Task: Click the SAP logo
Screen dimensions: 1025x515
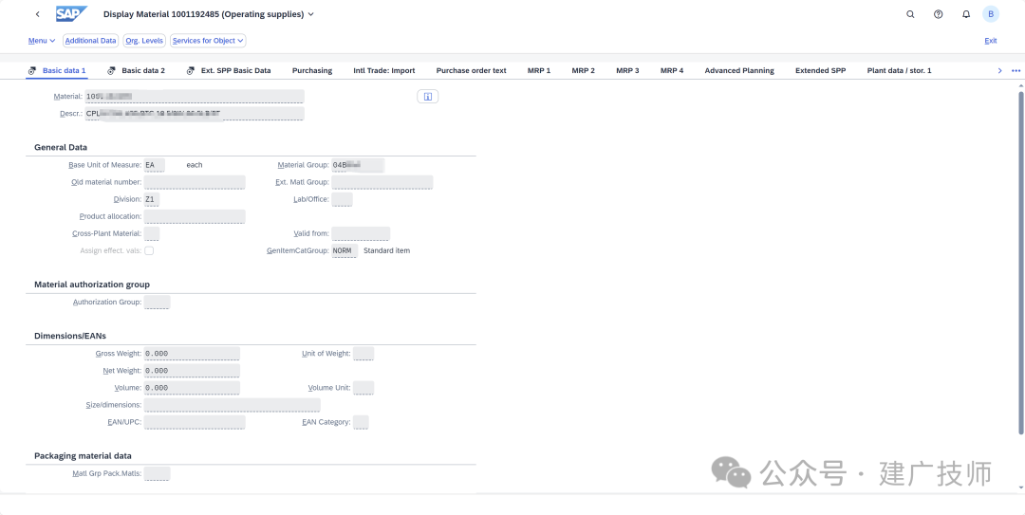Action: click(x=71, y=14)
